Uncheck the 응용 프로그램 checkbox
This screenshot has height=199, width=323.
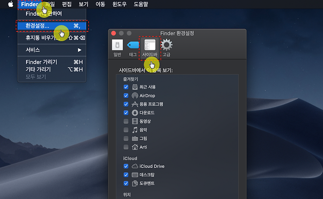tap(126, 104)
